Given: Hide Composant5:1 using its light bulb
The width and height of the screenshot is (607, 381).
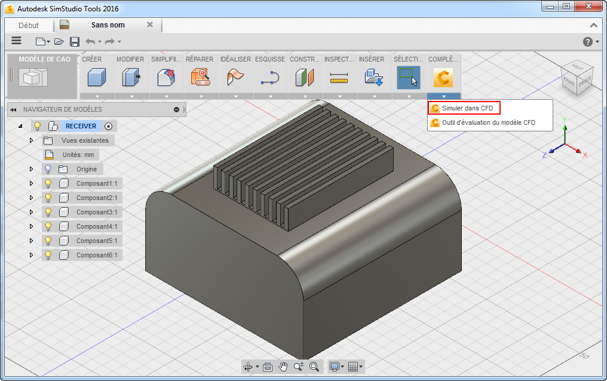Looking at the screenshot, I should [x=48, y=241].
